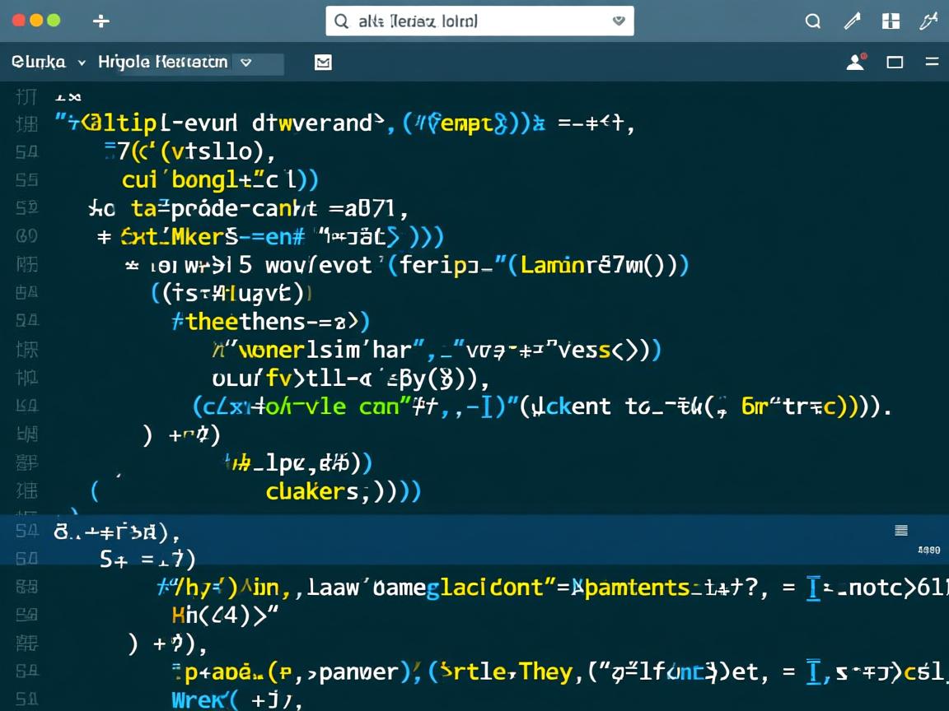Click the pen icon left of the grid icon
The image size is (949, 711).
(853, 21)
